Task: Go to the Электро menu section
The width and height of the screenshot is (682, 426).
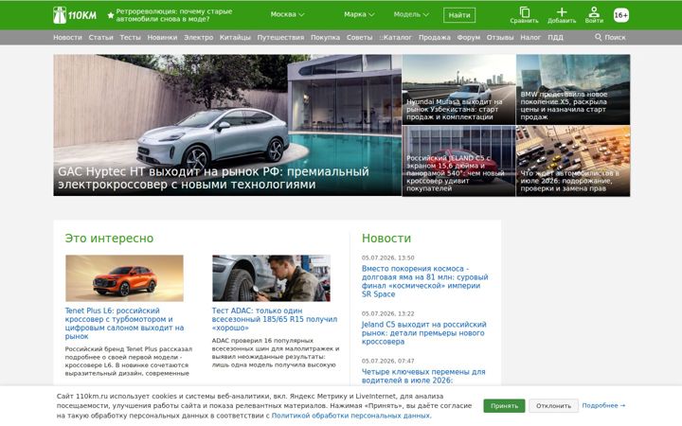Action: (x=198, y=37)
